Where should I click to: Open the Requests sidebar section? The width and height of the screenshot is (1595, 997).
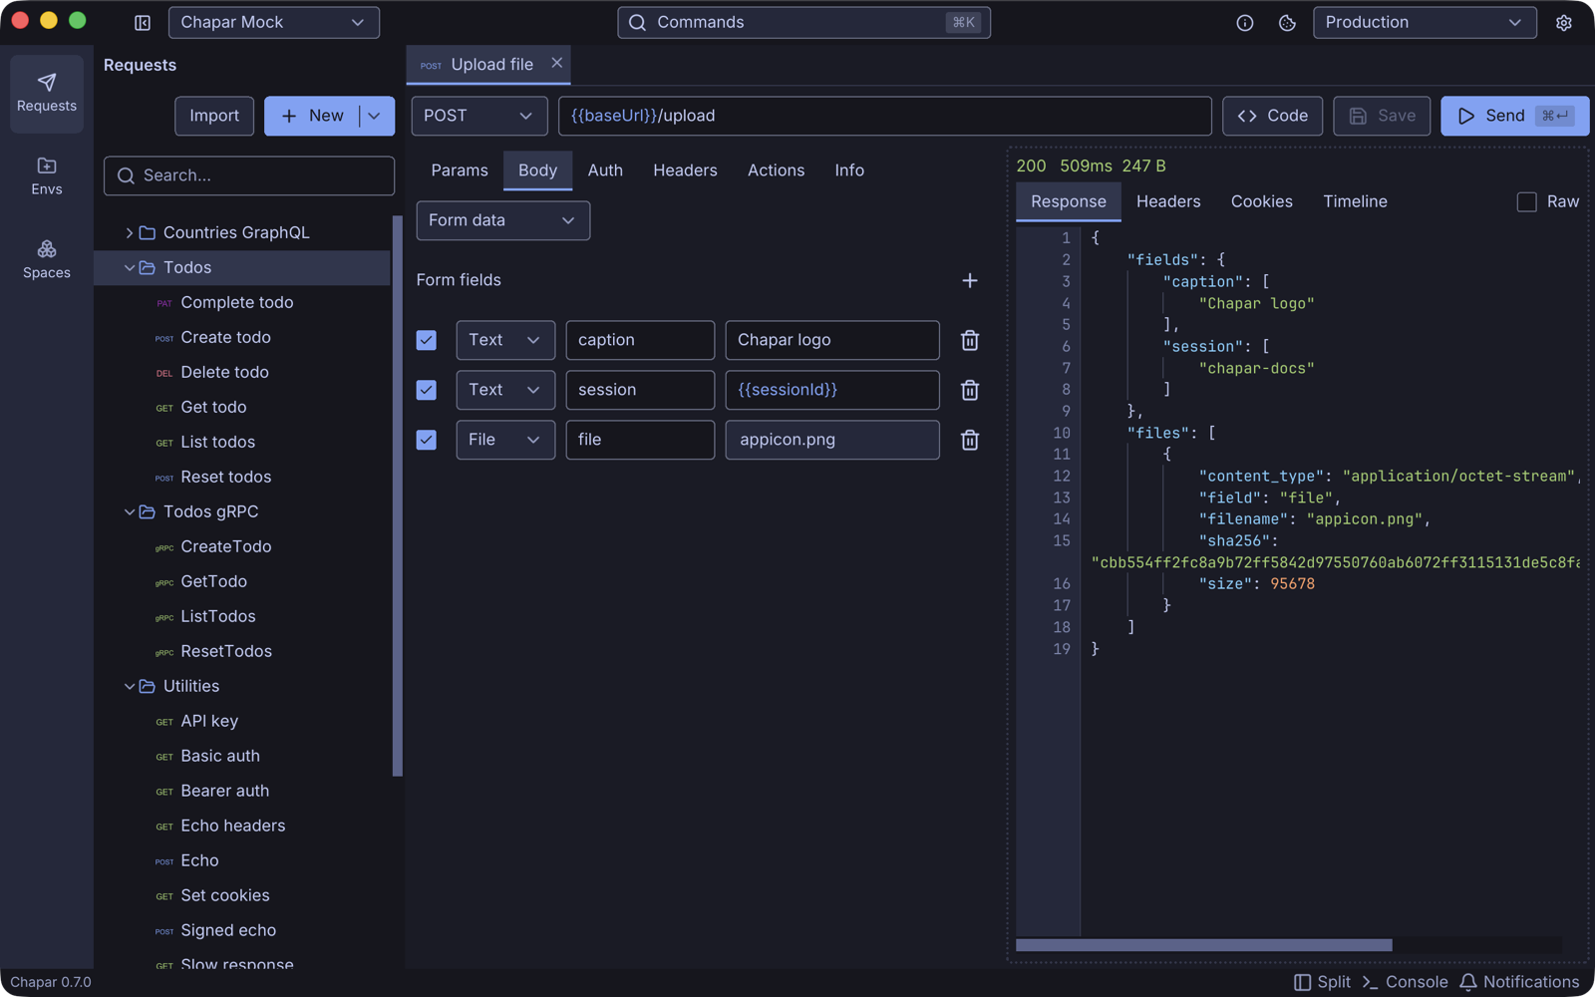(47, 93)
